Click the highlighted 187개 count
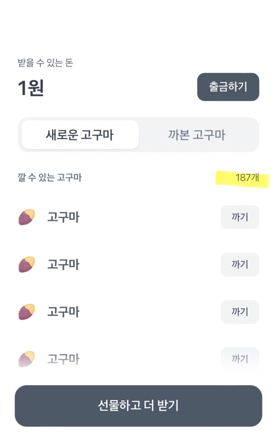 [x=247, y=178]
